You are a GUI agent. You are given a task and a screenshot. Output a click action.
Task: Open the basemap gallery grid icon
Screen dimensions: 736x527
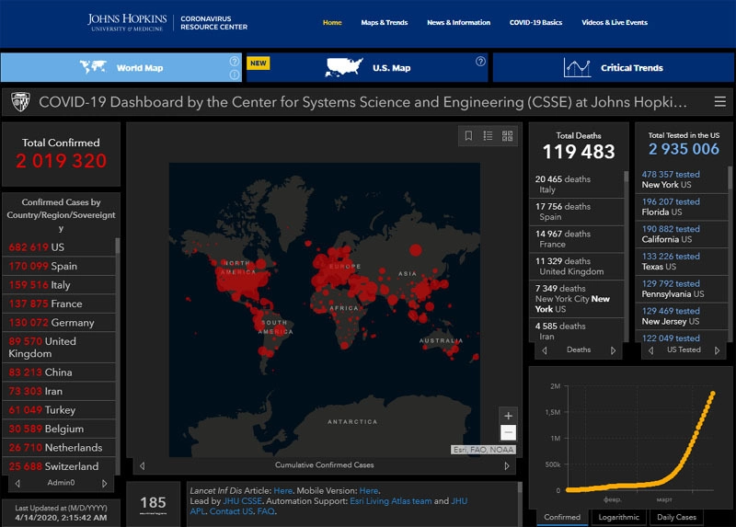pyautogui.click(x=507, y=136)
